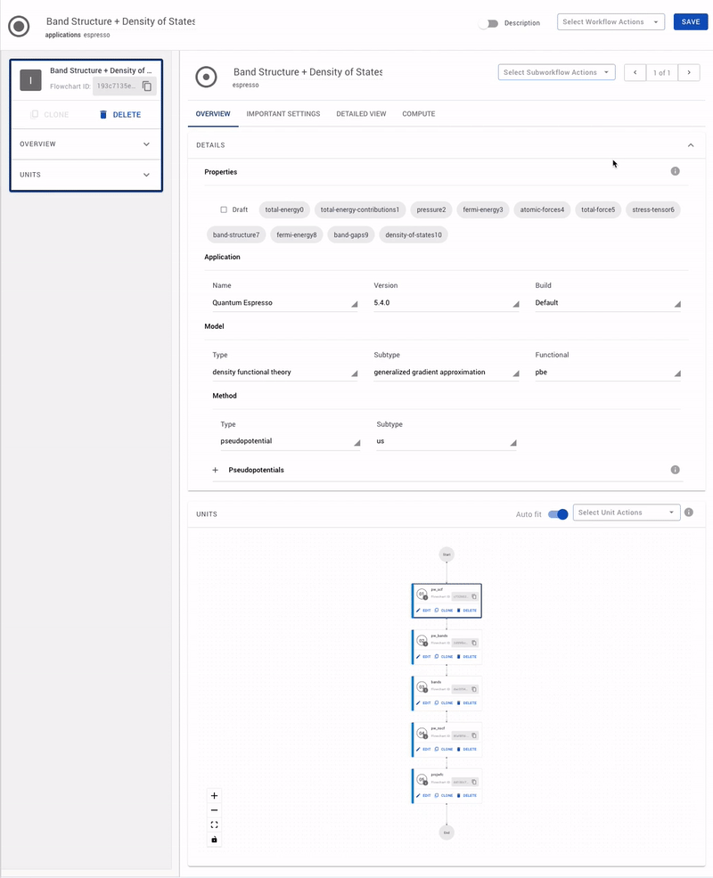This screenshot has height=878, width=713.
Task: Switch to the DETAILED VIEW tab
Action: [361, 114]
